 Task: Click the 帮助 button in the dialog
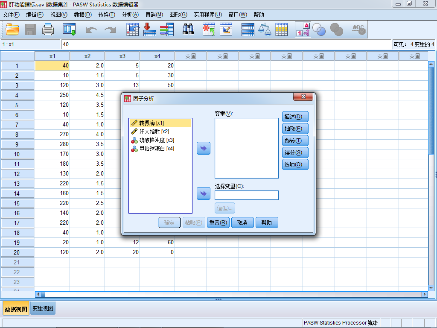(x=267, y=223)
